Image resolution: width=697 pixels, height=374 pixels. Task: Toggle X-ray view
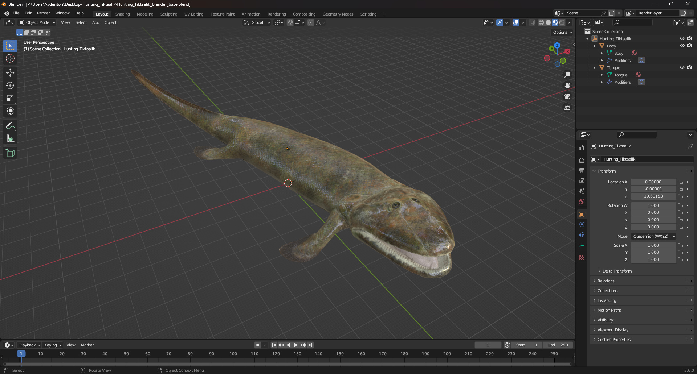(532, 22)
